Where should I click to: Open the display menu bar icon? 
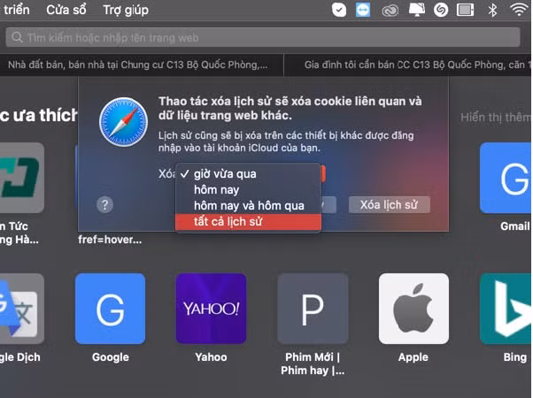[416, 10]
